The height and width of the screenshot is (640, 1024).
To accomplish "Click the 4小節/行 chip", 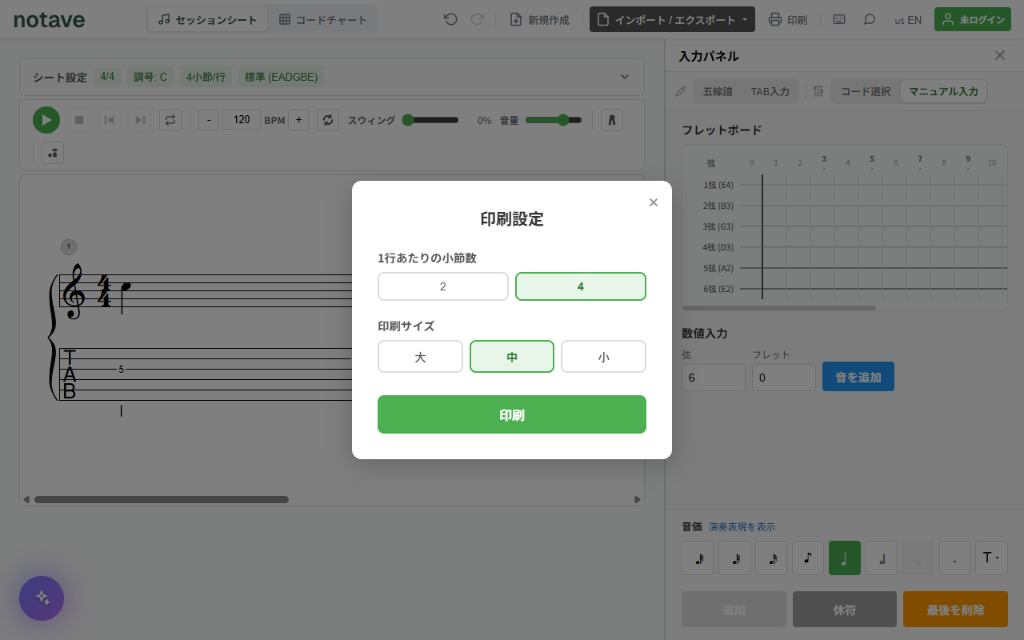I will (206, 77).
